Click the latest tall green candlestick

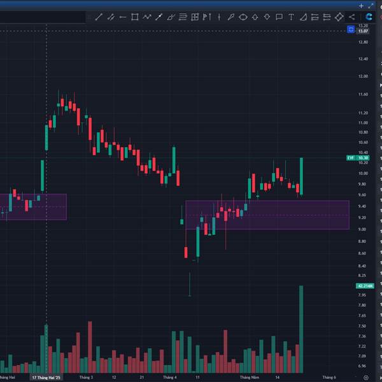(x=301, y=176)
